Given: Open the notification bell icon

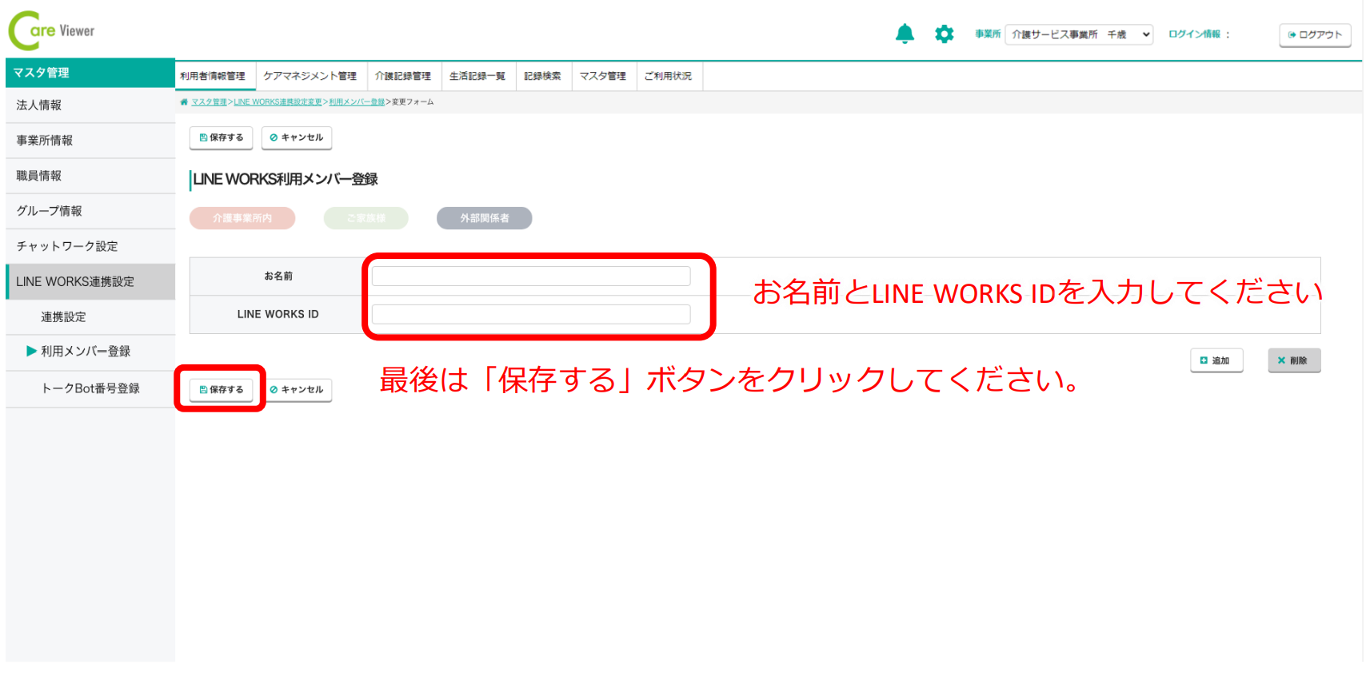Looking at the screenshot, I should [905, 34].
